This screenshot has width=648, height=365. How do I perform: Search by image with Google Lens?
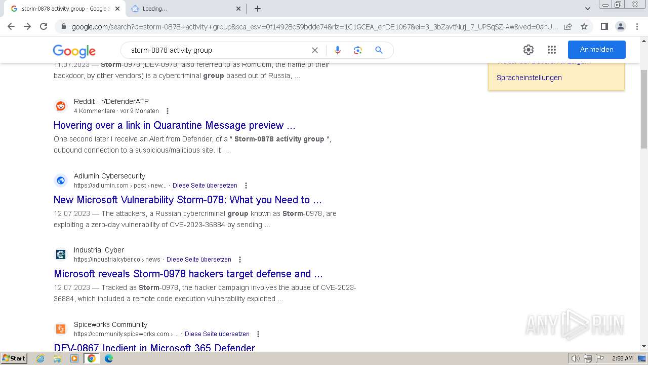(358, 50)
